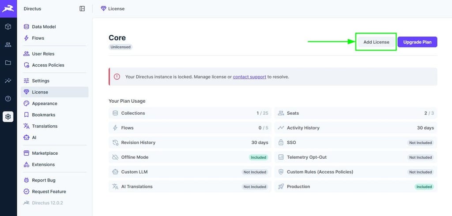This screenshot has height=216, width=452.
Task: Open Request Feature link in sidebar
Action: coord(54,191)
